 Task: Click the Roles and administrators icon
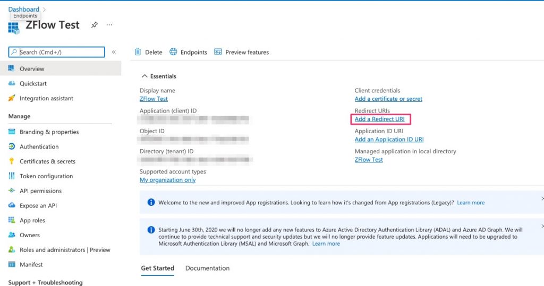point(12,249)
